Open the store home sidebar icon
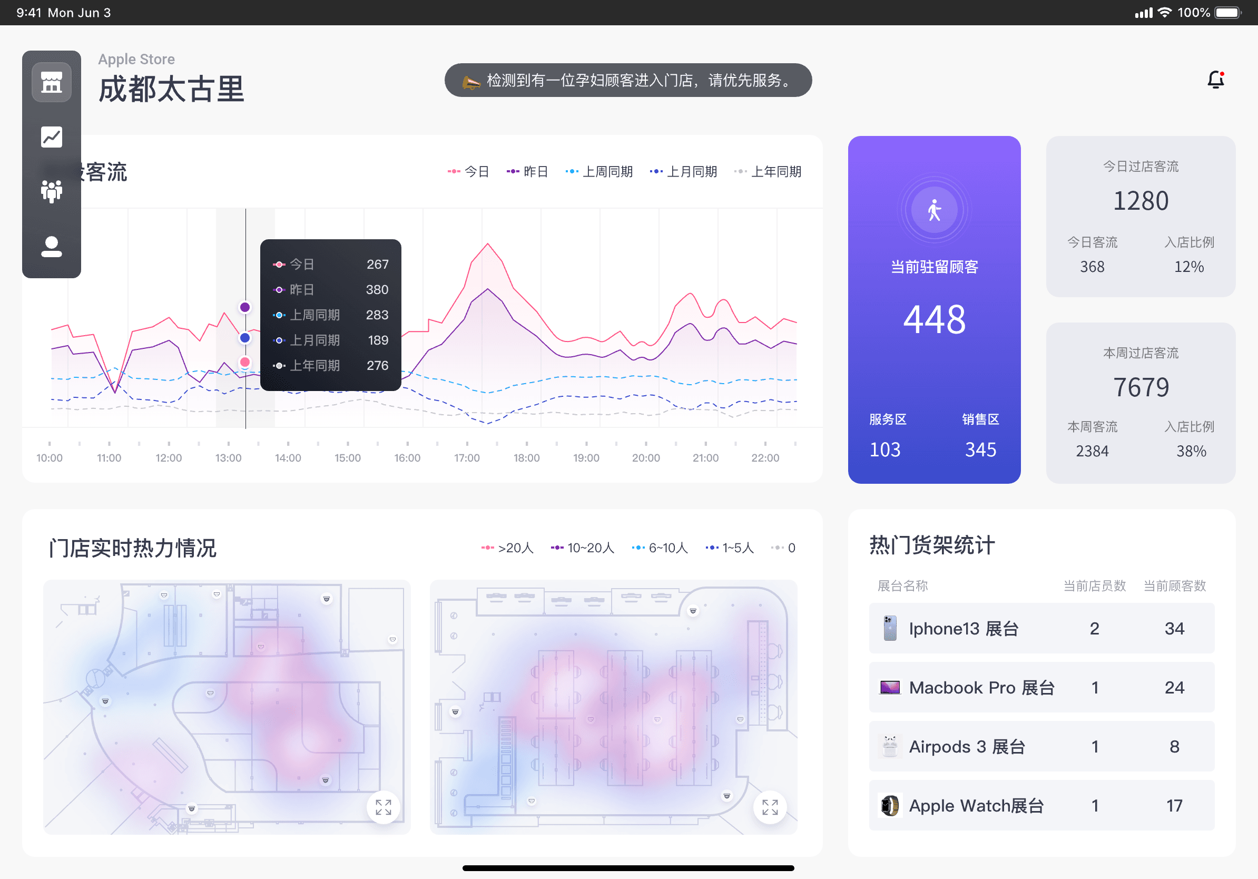Image resolution: width=1258 pixels, height=879 pixels. tap(52, 83)
